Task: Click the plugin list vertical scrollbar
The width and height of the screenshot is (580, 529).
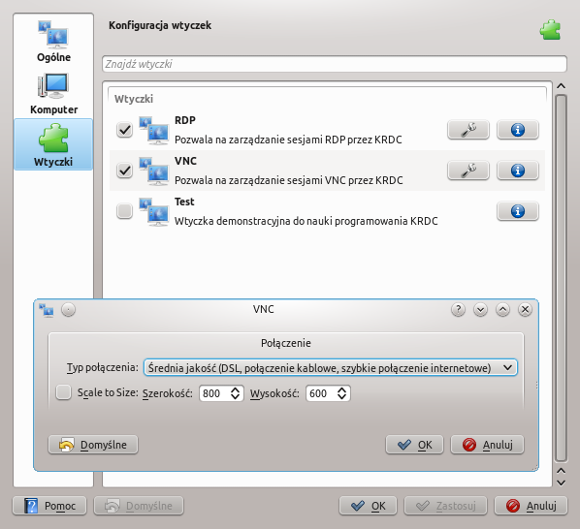Action: (x=561, y=278)
